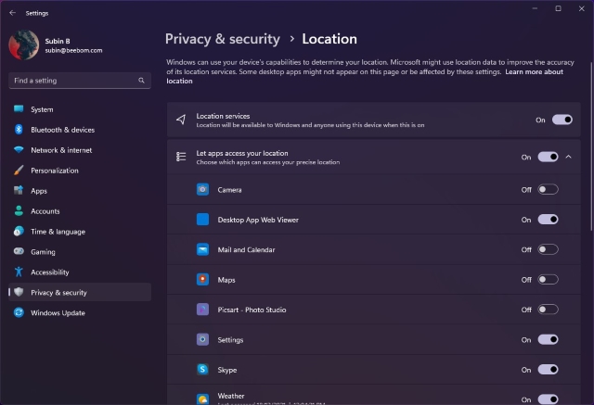This screenshot has width=594, height=405.
Task: Click the Find a setting search box
Action: click(72, 82)
